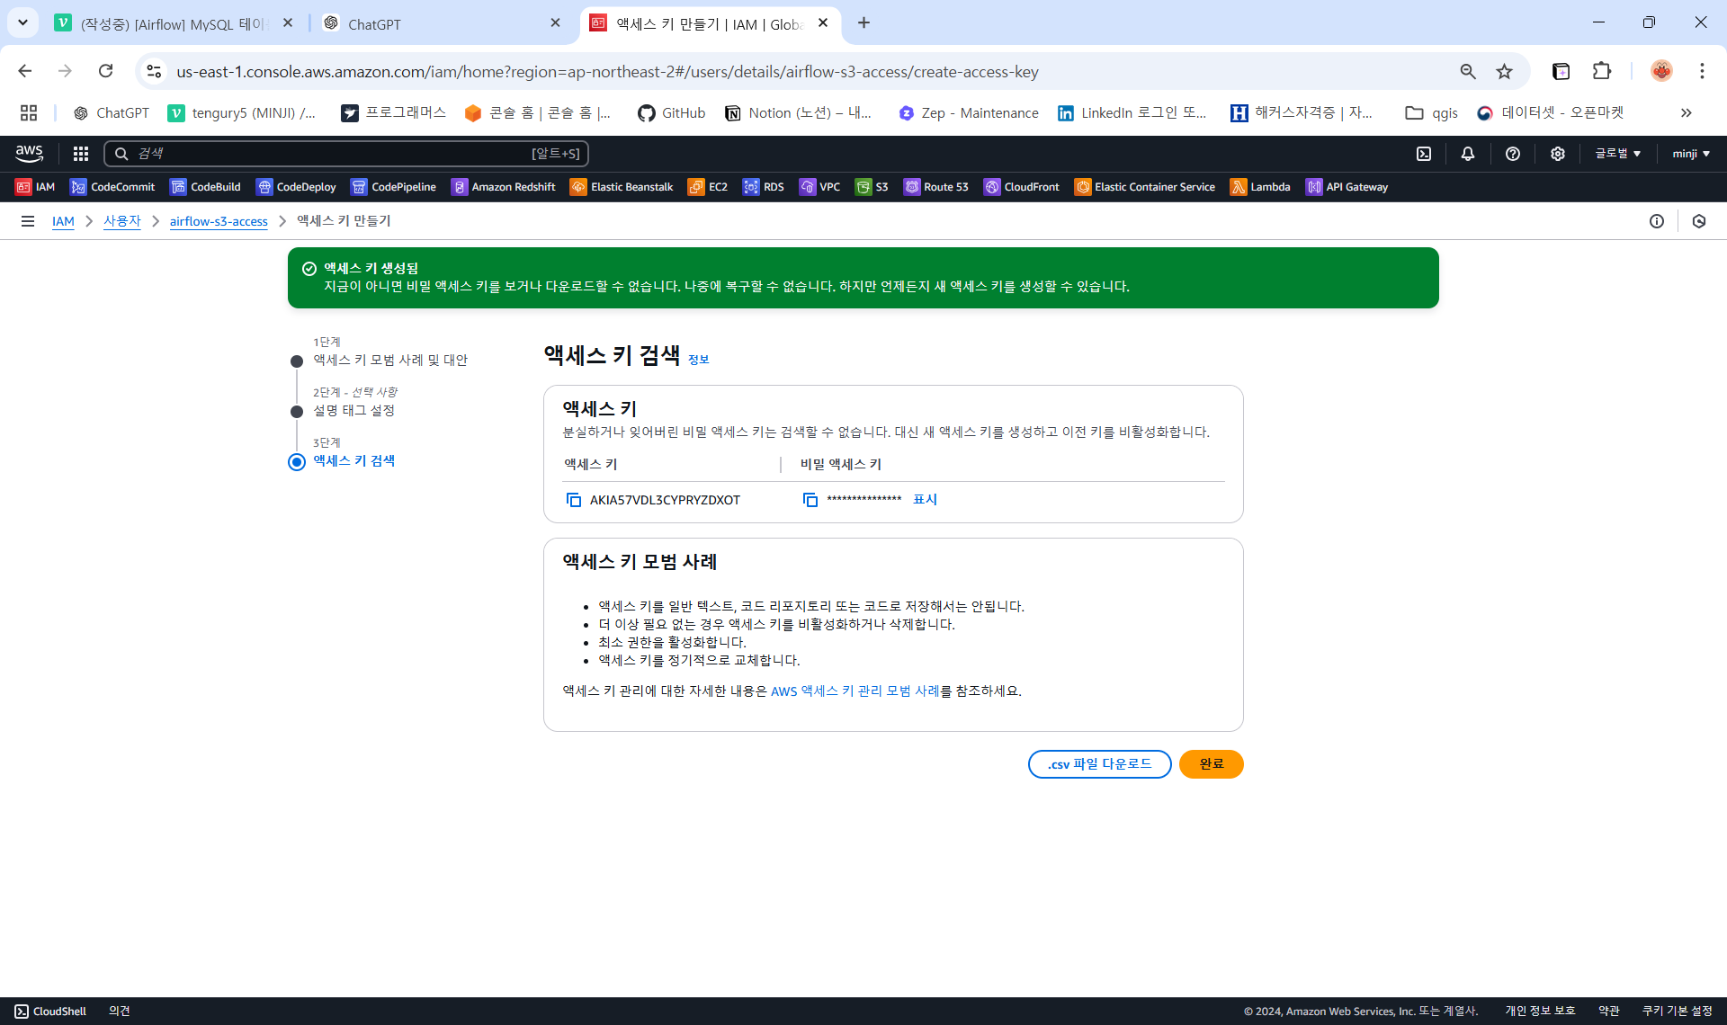
Task: Open the notifications bell
Action: coord(1468,154)
